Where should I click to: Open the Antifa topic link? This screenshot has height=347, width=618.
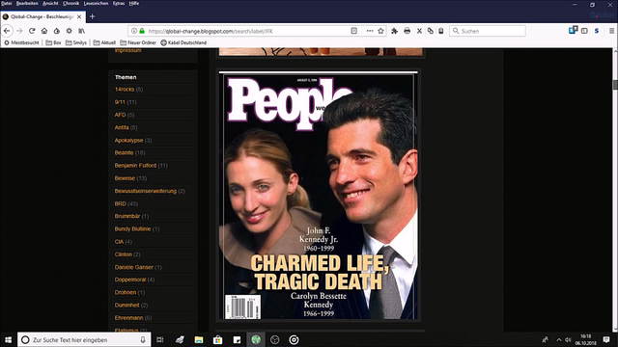(122, 127)
